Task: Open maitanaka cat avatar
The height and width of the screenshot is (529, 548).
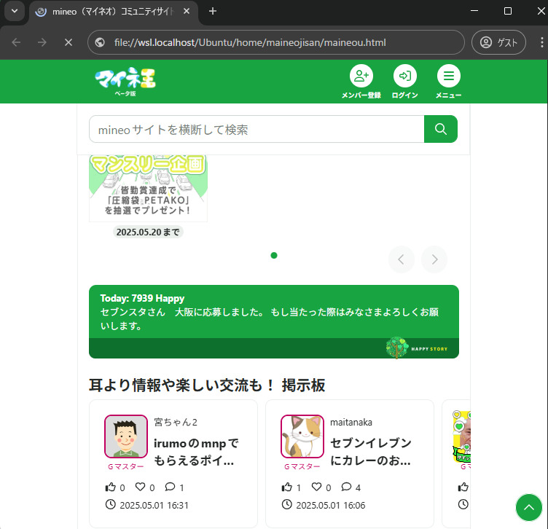Action: click(x=302, y=436)
